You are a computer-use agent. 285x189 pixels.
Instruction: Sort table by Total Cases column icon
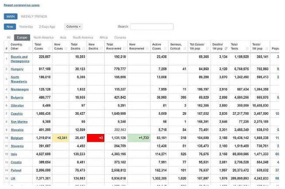[49, 48]
